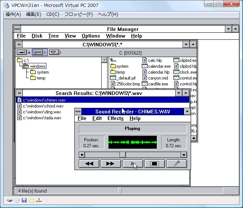The height and width of the screenshot is (208, 243).
Task: Open Virtual PC 編集(E) menu
Action: 34,14
